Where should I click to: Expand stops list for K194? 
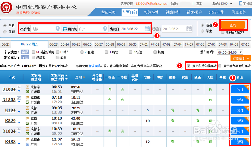pyautogui.click(x=19, y=112)
